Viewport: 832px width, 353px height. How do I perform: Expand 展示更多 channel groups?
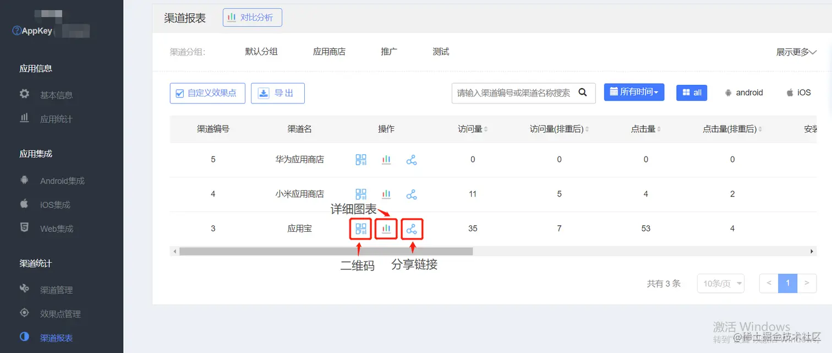[796, 52]
